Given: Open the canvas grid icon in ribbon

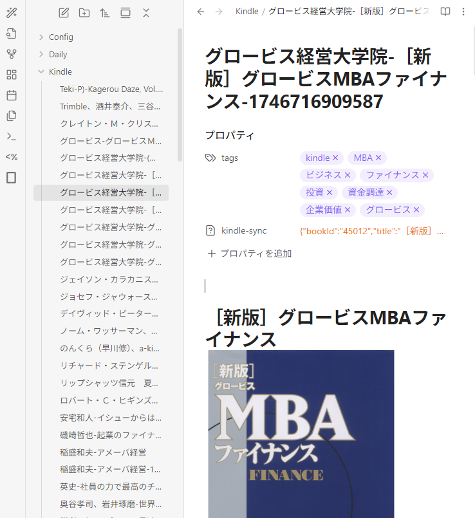Looking at the screenshot, I should tap(12, 75).
